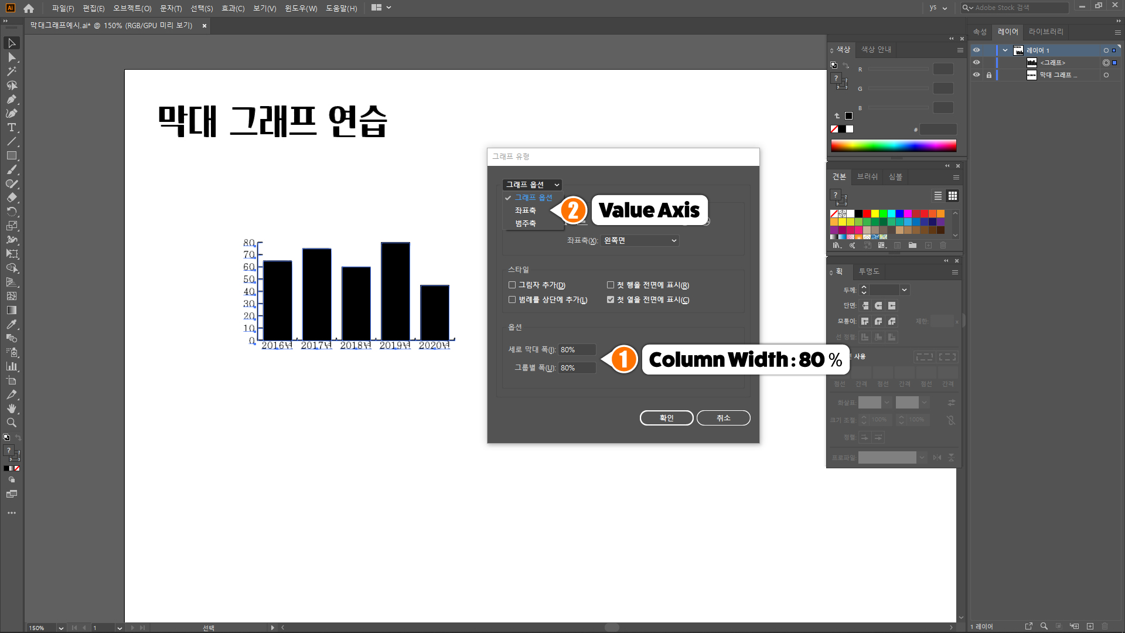This screenshot has width=1125, height=633.
Task: Select the Pen tool
Action: point(11,99)
